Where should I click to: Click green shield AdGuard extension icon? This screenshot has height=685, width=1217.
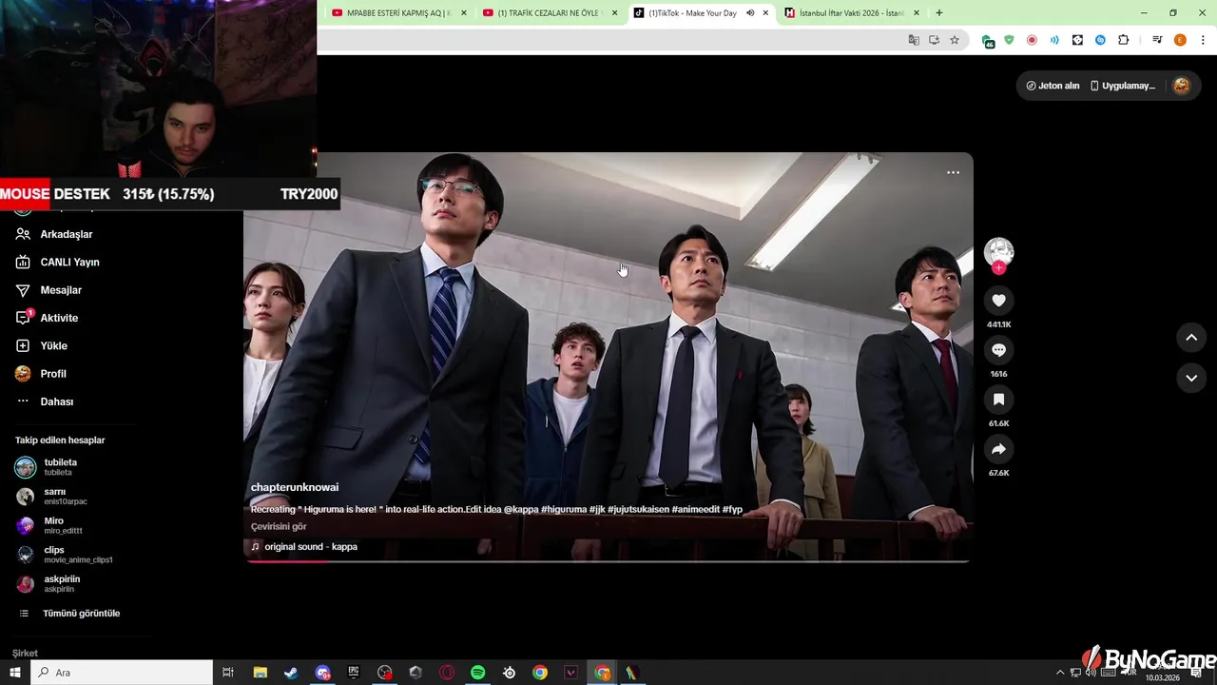[x=1009, y=40]
